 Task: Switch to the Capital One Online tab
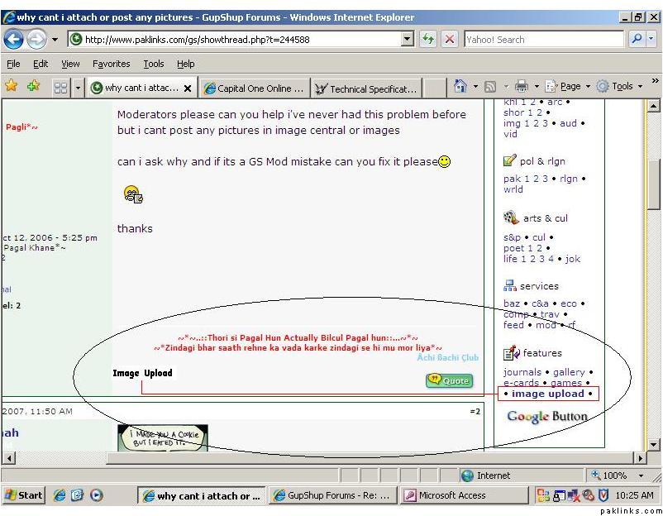click(255, 88)
